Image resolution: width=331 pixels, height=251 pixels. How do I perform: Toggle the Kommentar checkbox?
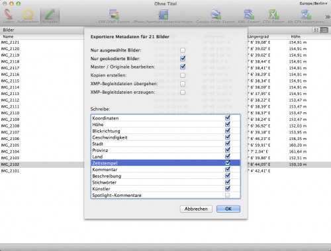(x=228, y=169)
